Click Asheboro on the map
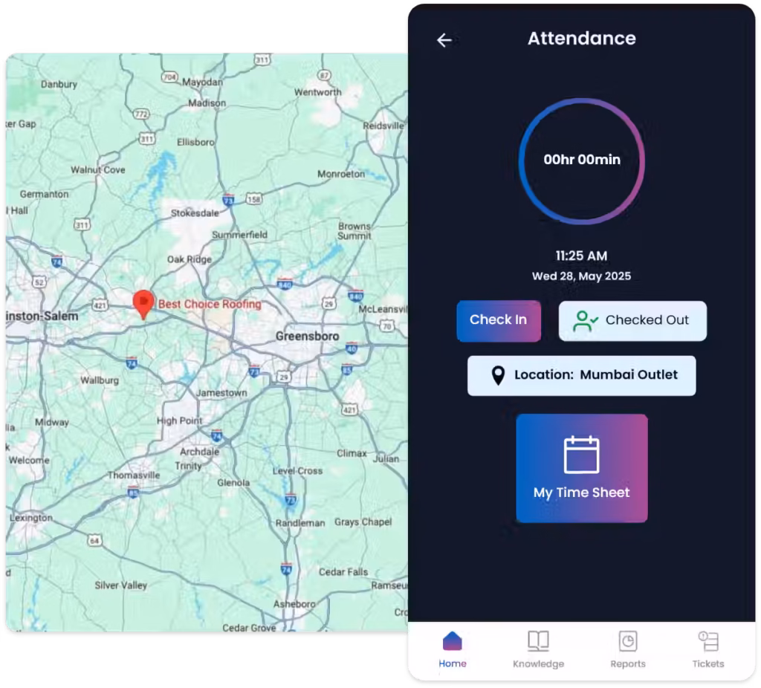Image resolution: width=761 pixels, height=688 pixels. tap(294, 604)
